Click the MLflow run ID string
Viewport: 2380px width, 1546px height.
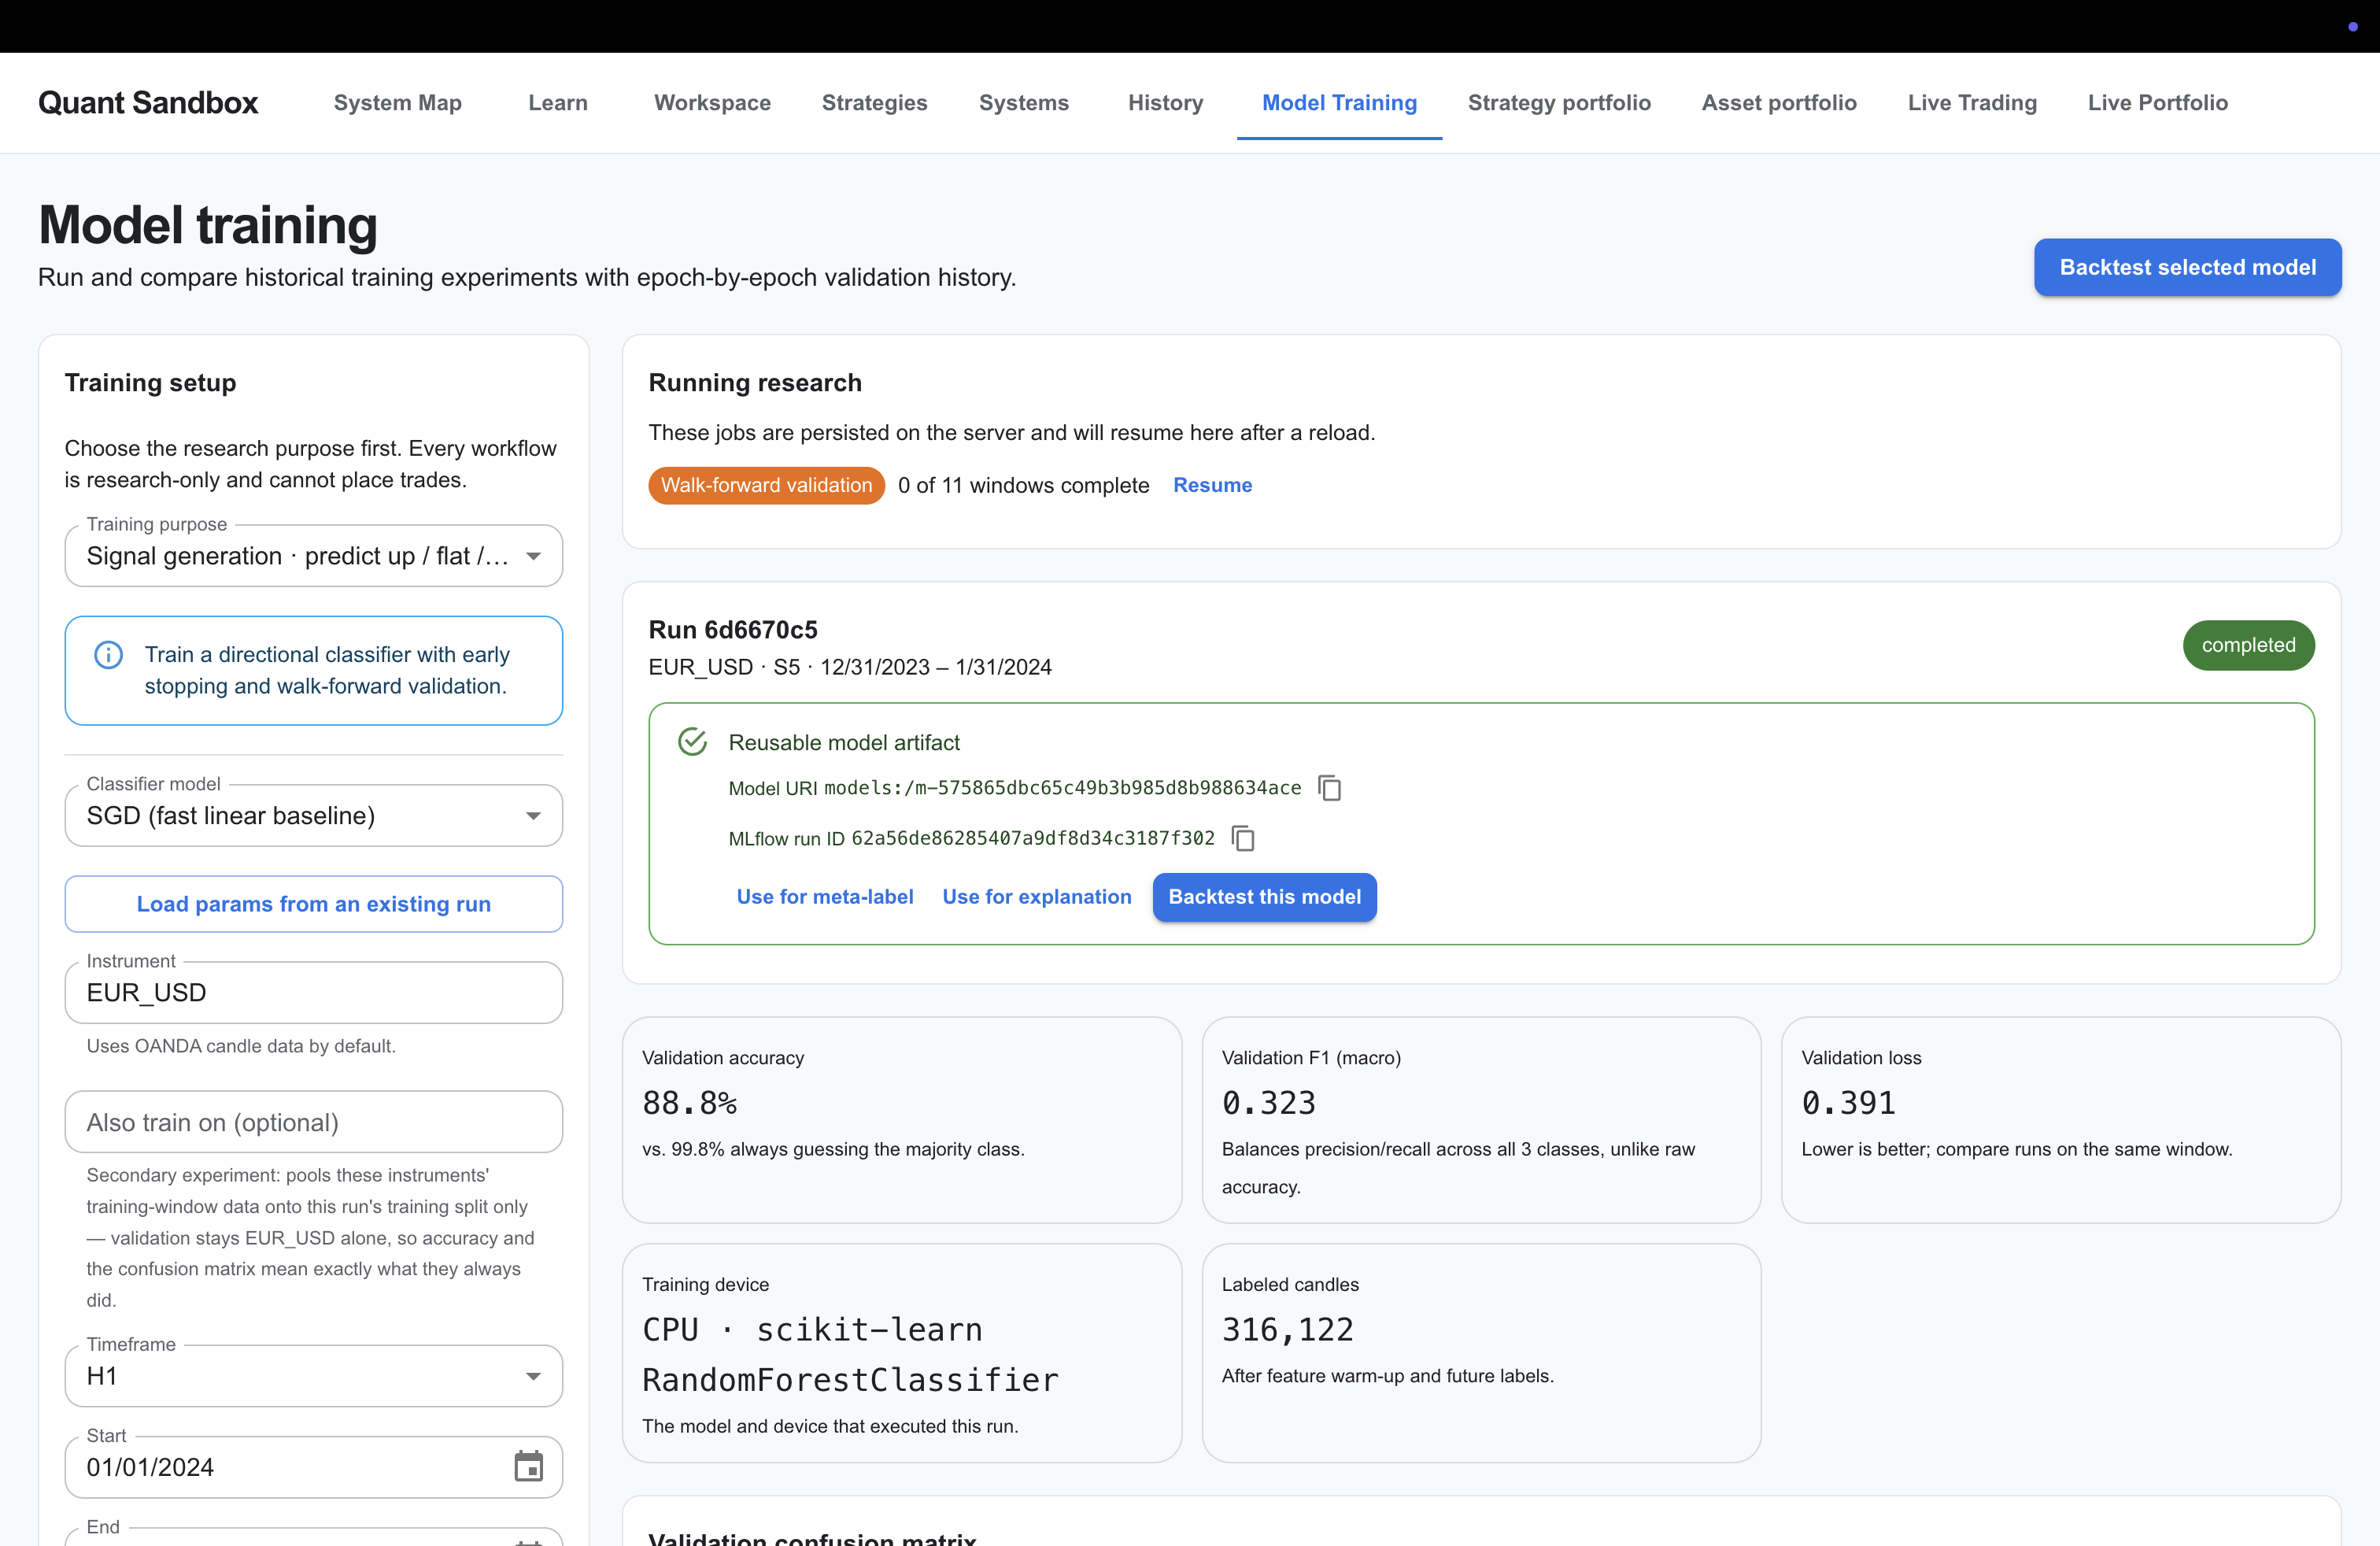[x=1032, y=838]
